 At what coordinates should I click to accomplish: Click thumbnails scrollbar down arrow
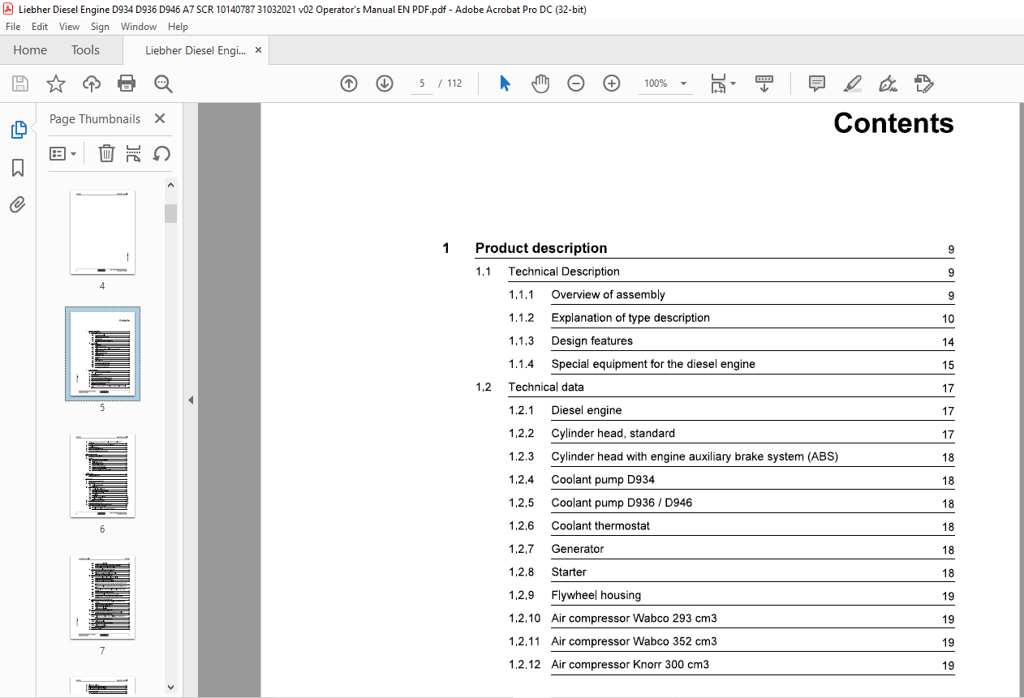(170, 687)
